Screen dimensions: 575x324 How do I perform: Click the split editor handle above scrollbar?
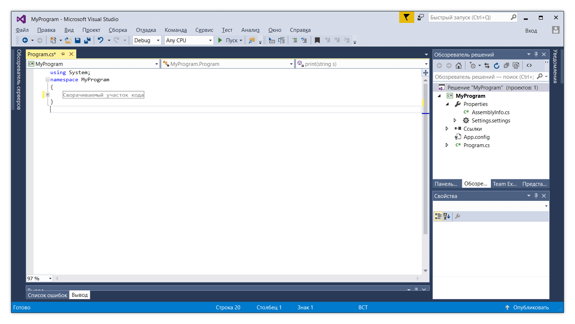pos(425,73)
